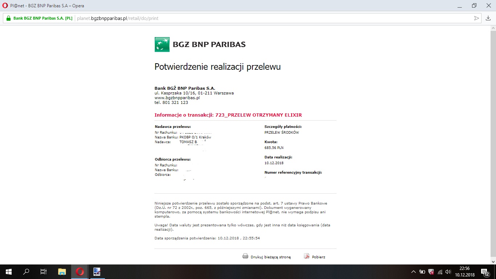This screenshot has width=496, height=279.
Task: Click the amount 685,56 PLN
Action: pyautogui.click(x=274, y=148)
